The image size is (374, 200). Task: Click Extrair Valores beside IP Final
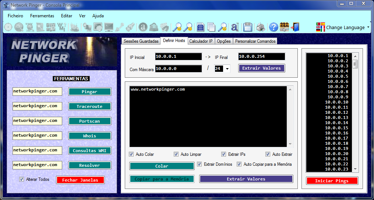262,68
